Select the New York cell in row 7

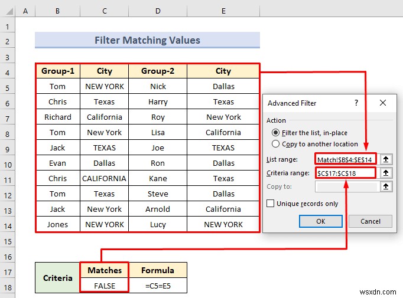223,117
